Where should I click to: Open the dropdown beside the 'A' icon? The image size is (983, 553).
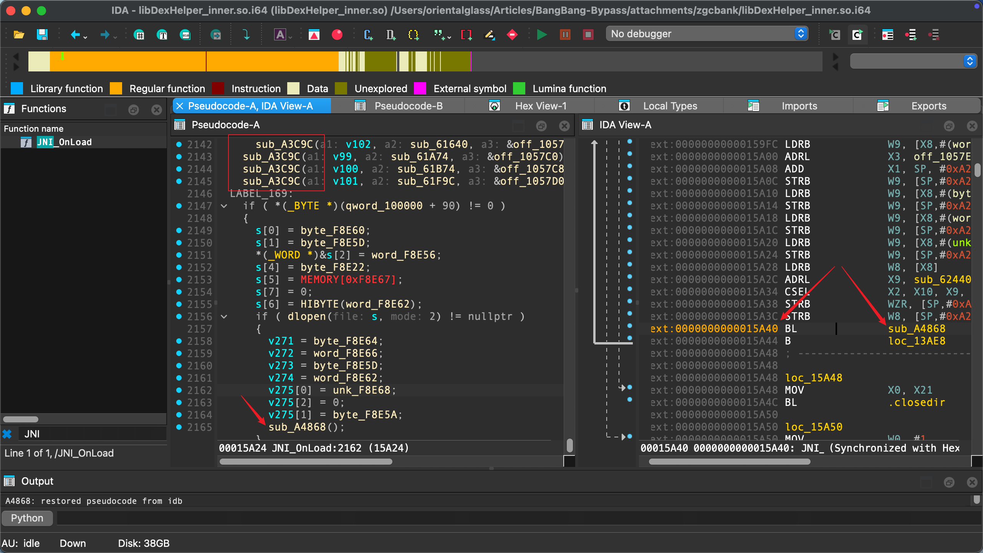pyautogui.click(x=290, y=37)
